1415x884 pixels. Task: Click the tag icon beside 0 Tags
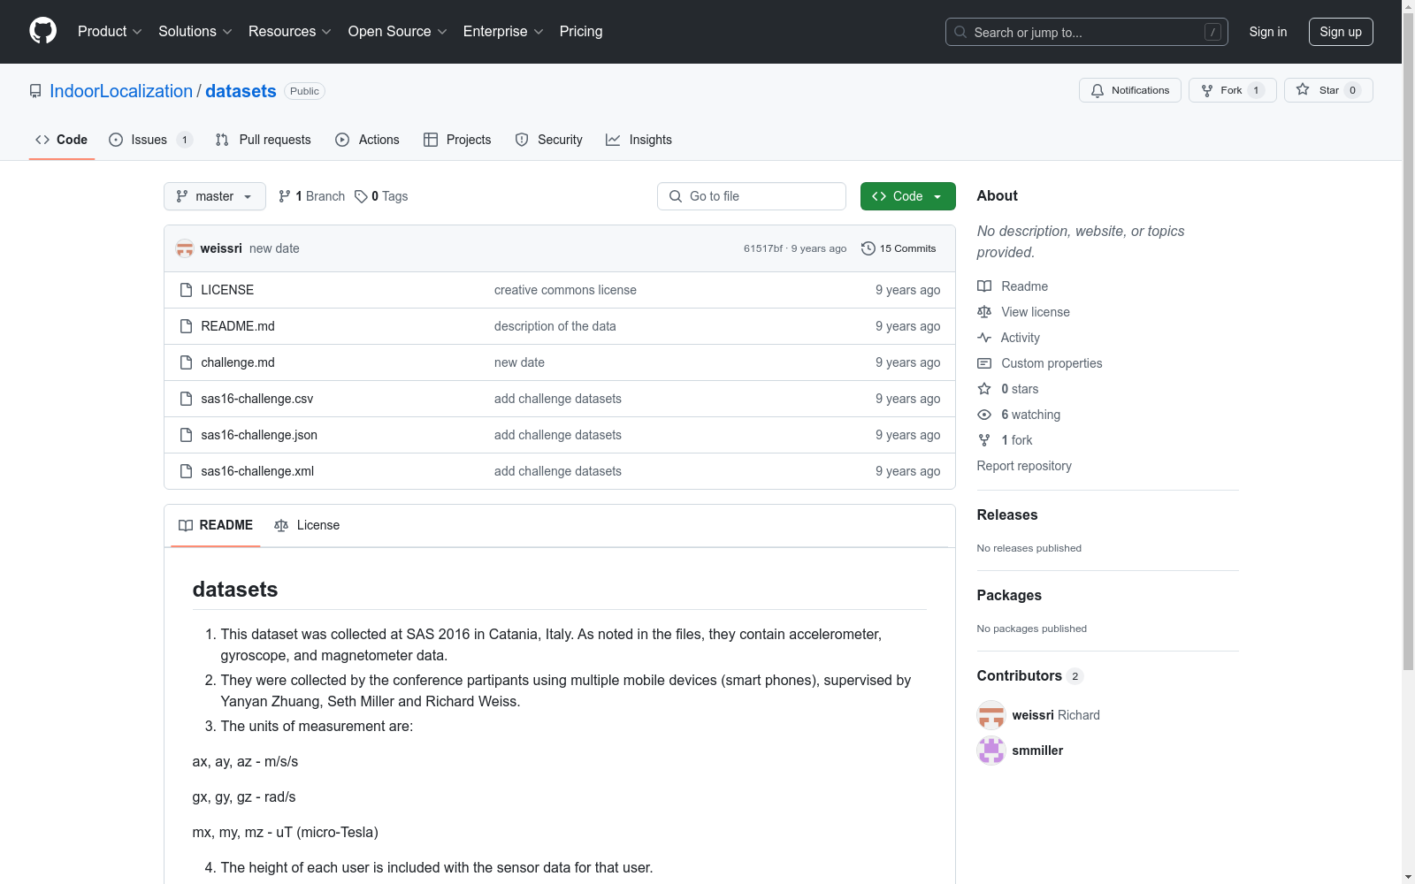(x=361, y=196)
